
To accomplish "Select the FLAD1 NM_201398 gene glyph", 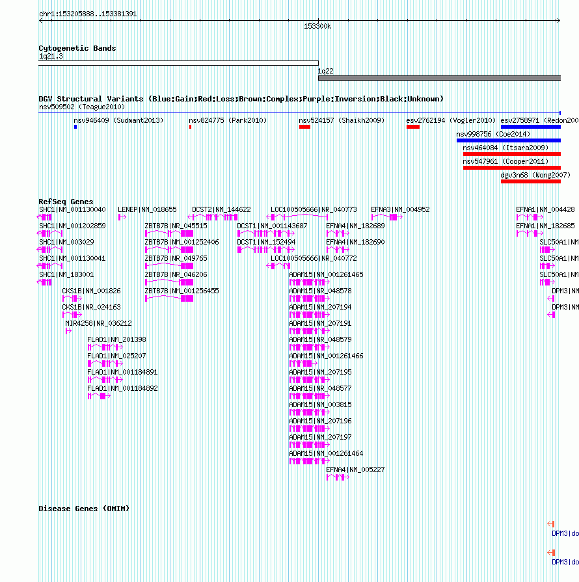I will click(105, 347).
